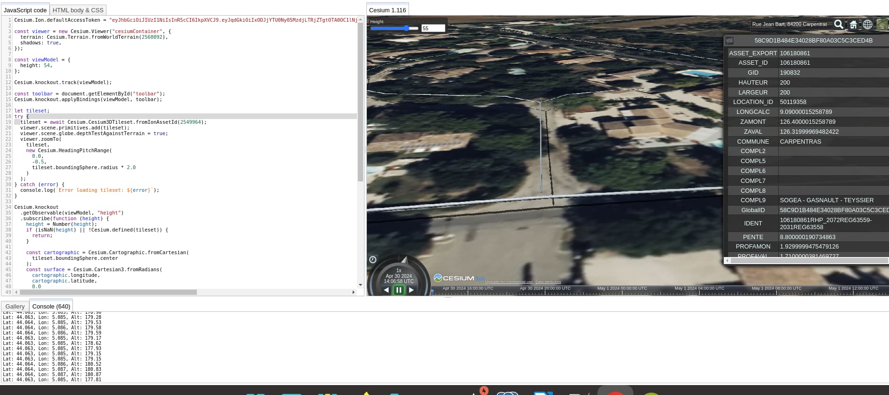Image resolution: width=889 pixels, height=395 pixels.
Task: Click the animation shuttle ring speed pointer
Action: pyautogui.click(x=404, y=260)
